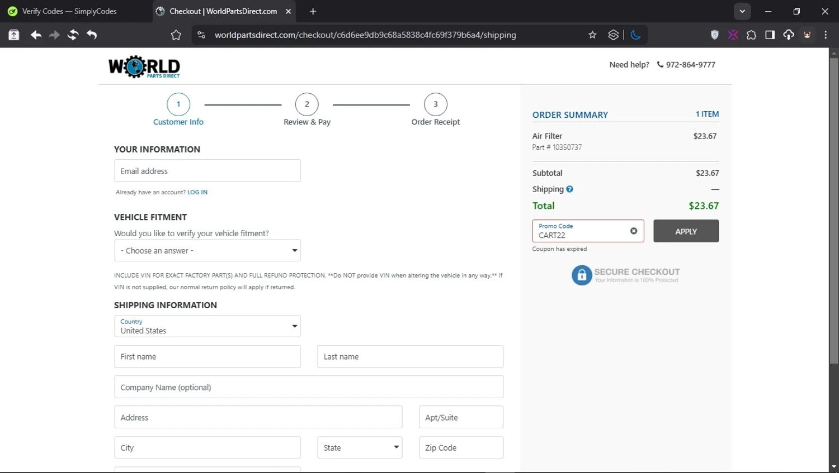Toggle the browser side panel icon

(770, 35)
